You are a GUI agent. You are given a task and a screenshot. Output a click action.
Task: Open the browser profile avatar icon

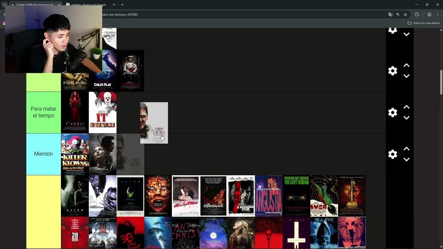(429, 15)
